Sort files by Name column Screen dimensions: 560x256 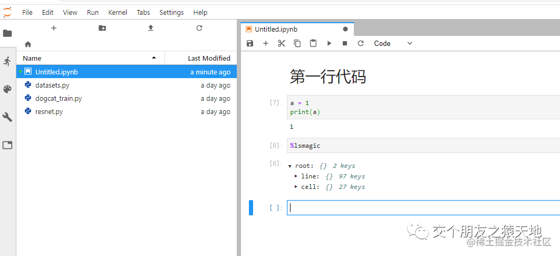(x=90, y=58)
